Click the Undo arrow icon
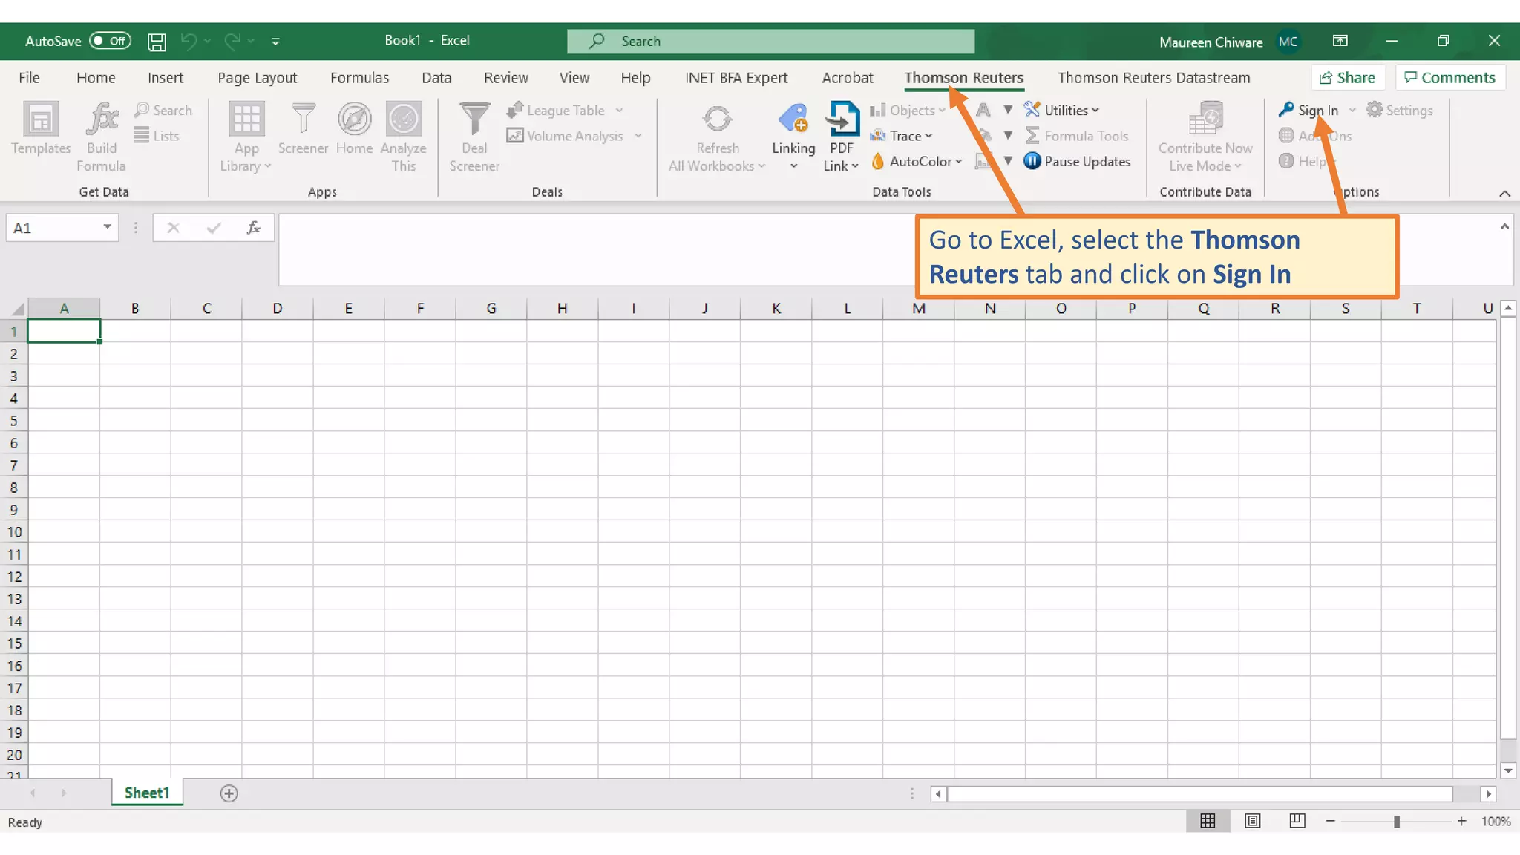Image resolution: width=1520 pixels, height=855 pixels. (x=189, y=41)
